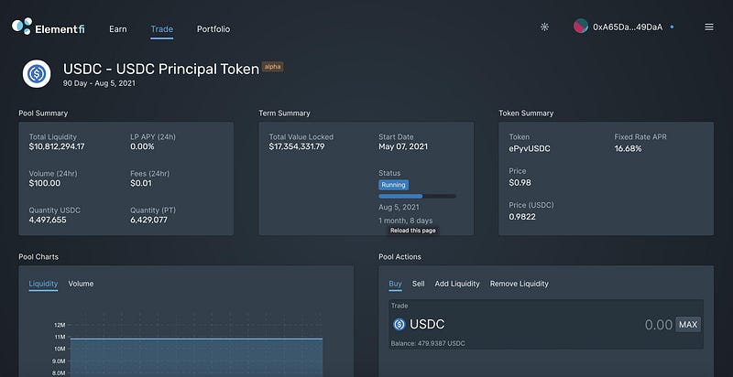Click the USDC icon in Trade box
Screen dimensions: 733x377
(x=399, y=324)
